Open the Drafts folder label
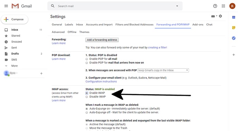Screen dimensions: 238x131 coord(15,54)
